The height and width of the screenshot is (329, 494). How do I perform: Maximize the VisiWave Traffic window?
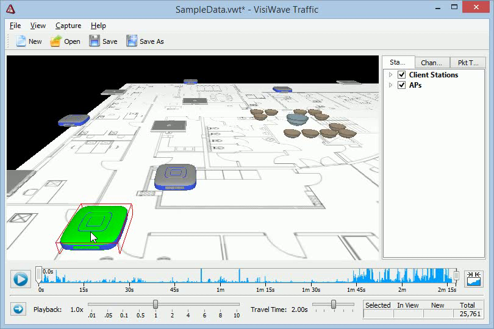(454, 7)
